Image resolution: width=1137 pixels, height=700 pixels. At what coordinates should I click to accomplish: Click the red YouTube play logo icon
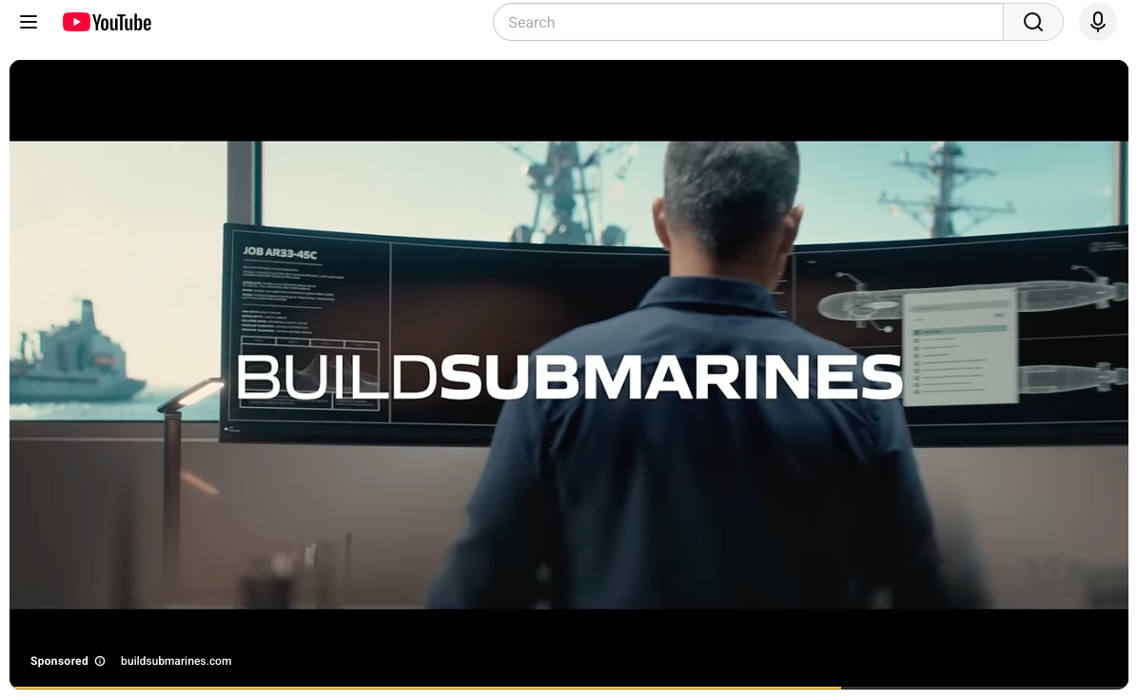(76, 22)
